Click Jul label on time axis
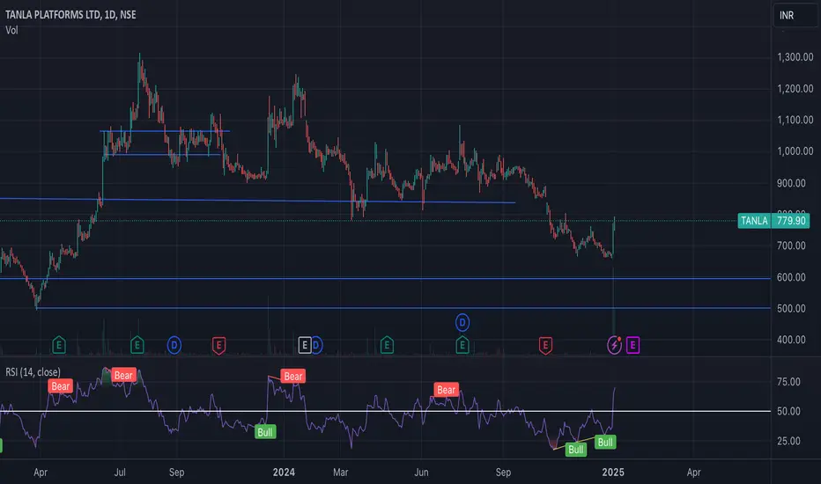 coord(120,473)
